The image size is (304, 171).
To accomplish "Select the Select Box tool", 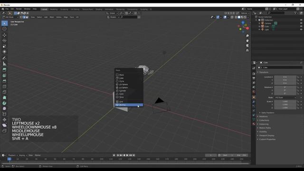I will (4, 23).
